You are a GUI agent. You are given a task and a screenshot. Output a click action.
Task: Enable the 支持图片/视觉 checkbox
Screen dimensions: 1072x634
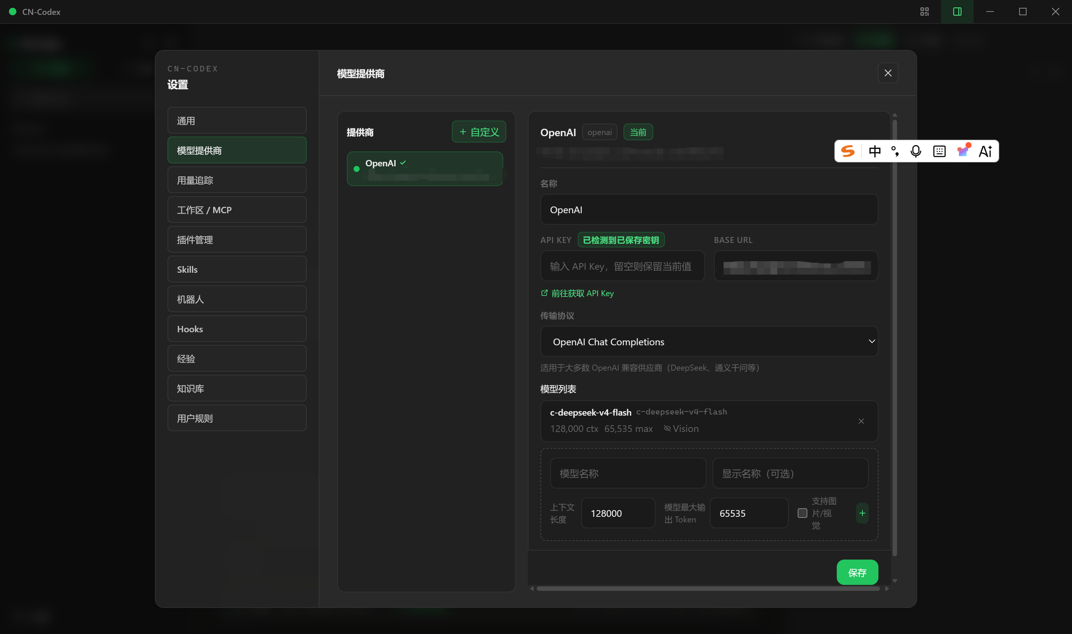pos(803,513)
